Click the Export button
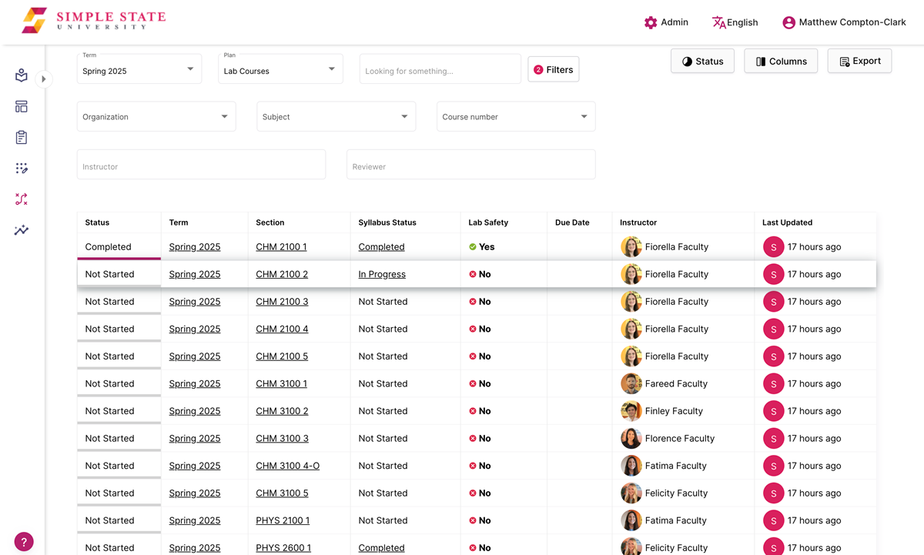 pyautogui.click(x=859, y=60)
